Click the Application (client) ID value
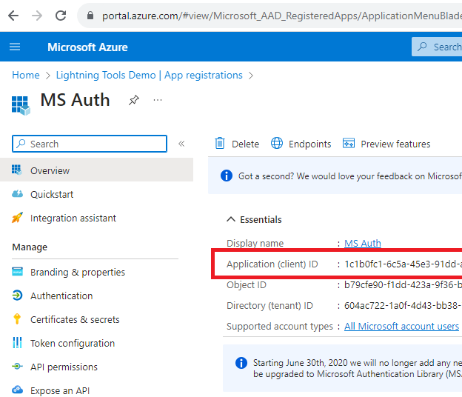This screenshot has width=462, height=397. [x=403, y=264]
